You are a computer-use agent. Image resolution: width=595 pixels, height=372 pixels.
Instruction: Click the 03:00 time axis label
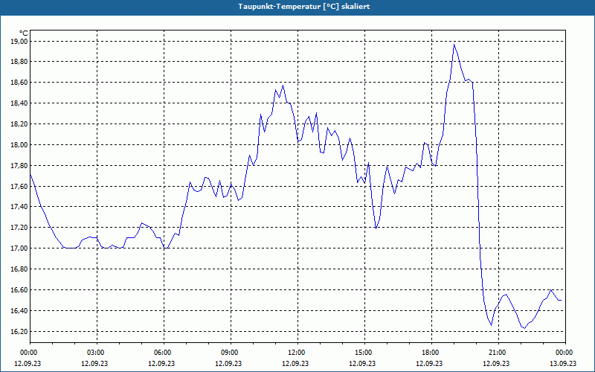coord(97,353)
